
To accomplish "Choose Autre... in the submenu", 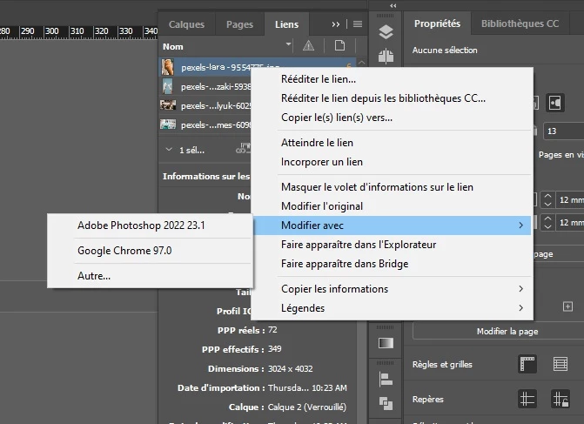I will pyautogui.click(x=150, y=276).
